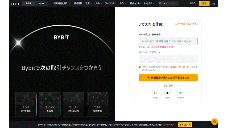Screen dimensions: 227x128
Task: Expand the ファイナンス dropdown
Action: (x=111, y=3)
